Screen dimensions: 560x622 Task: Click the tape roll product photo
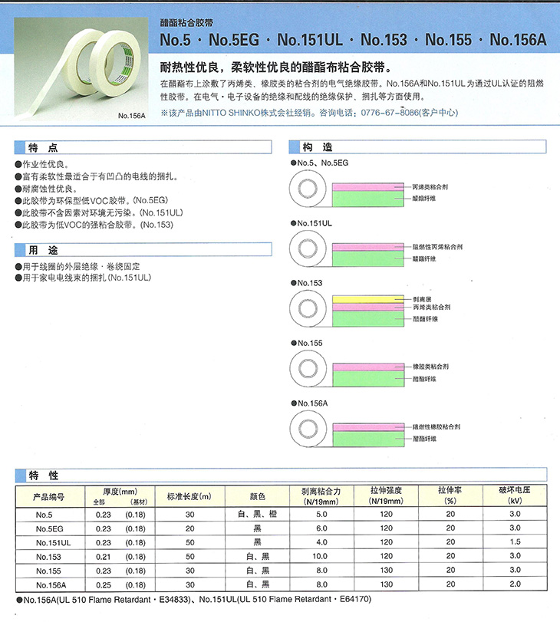(x=81, y=69)
